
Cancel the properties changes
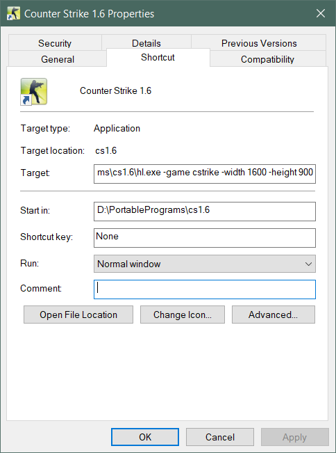click(220, 437)
